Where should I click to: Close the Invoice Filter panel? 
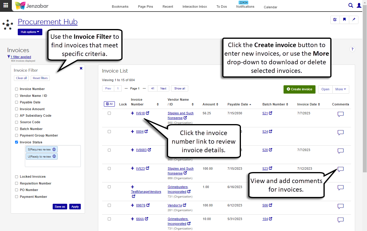coord(81,68)
